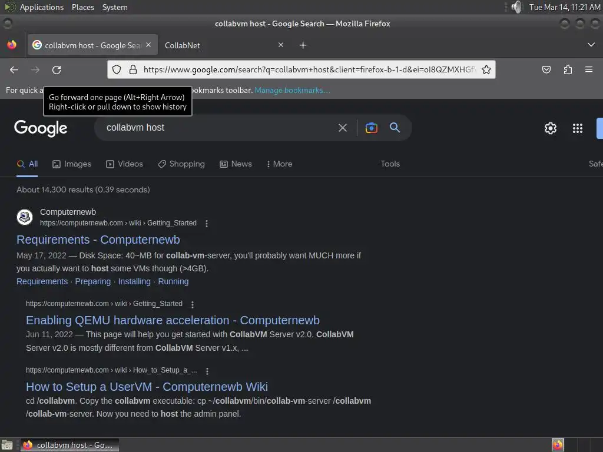Click the Firefox tray icon in bottom panel

point(558,445)
